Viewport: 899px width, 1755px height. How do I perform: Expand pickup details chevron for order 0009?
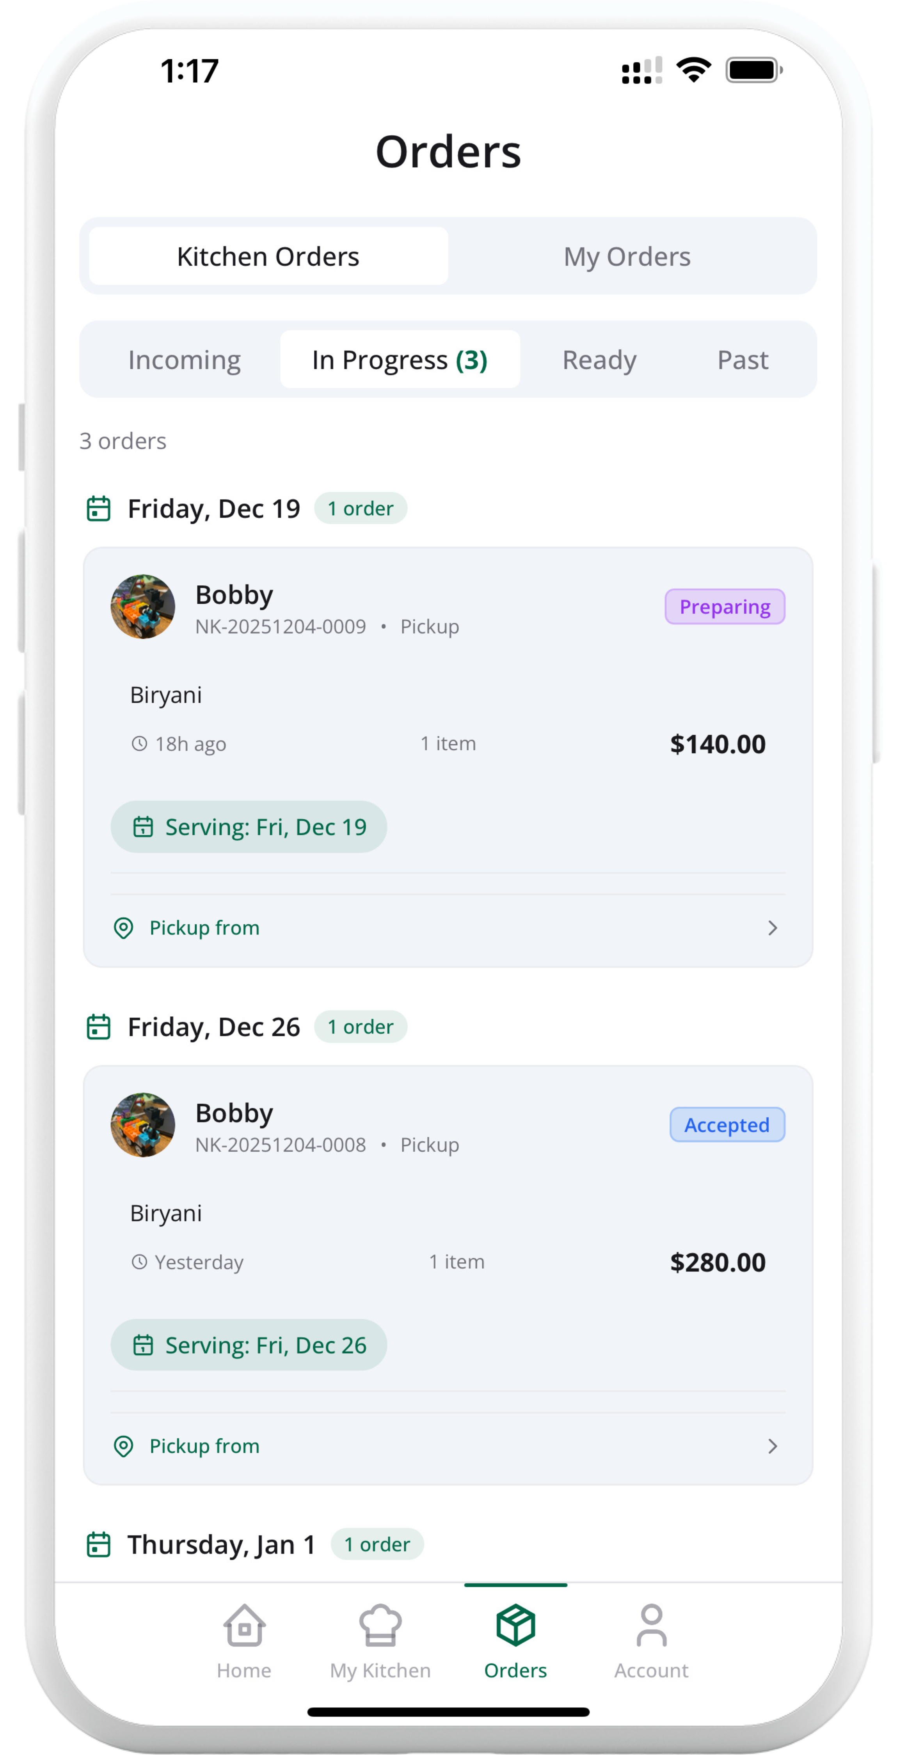(772, 928)
